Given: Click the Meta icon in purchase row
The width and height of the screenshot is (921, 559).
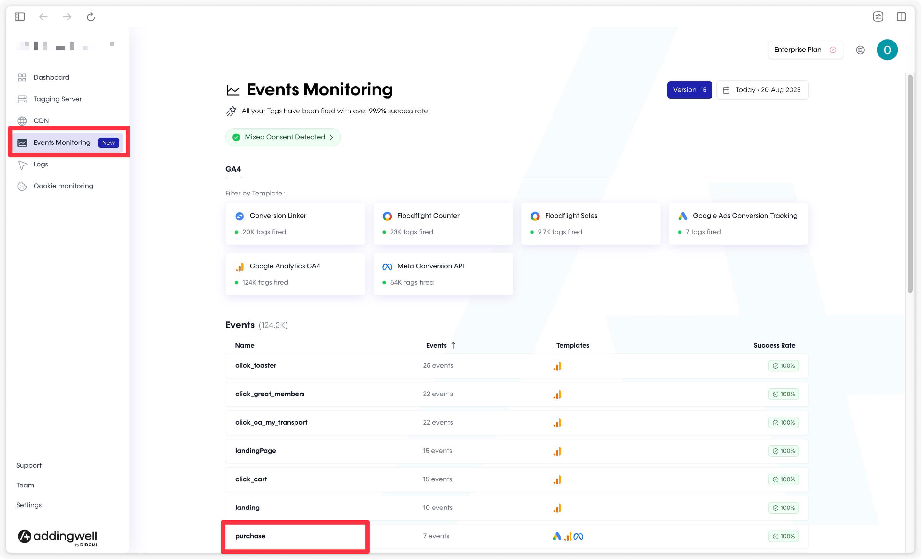Looking at the screenshot, I should tap(578, 536).
